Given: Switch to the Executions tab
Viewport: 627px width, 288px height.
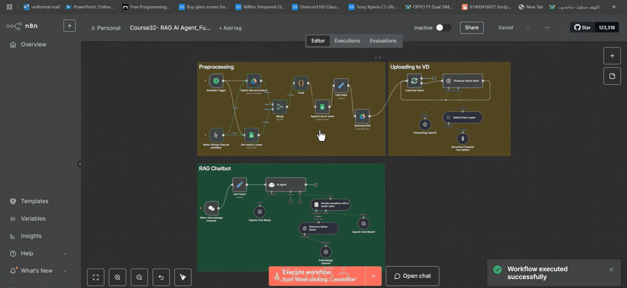Looking at the screenshot, I should (347, 41).
